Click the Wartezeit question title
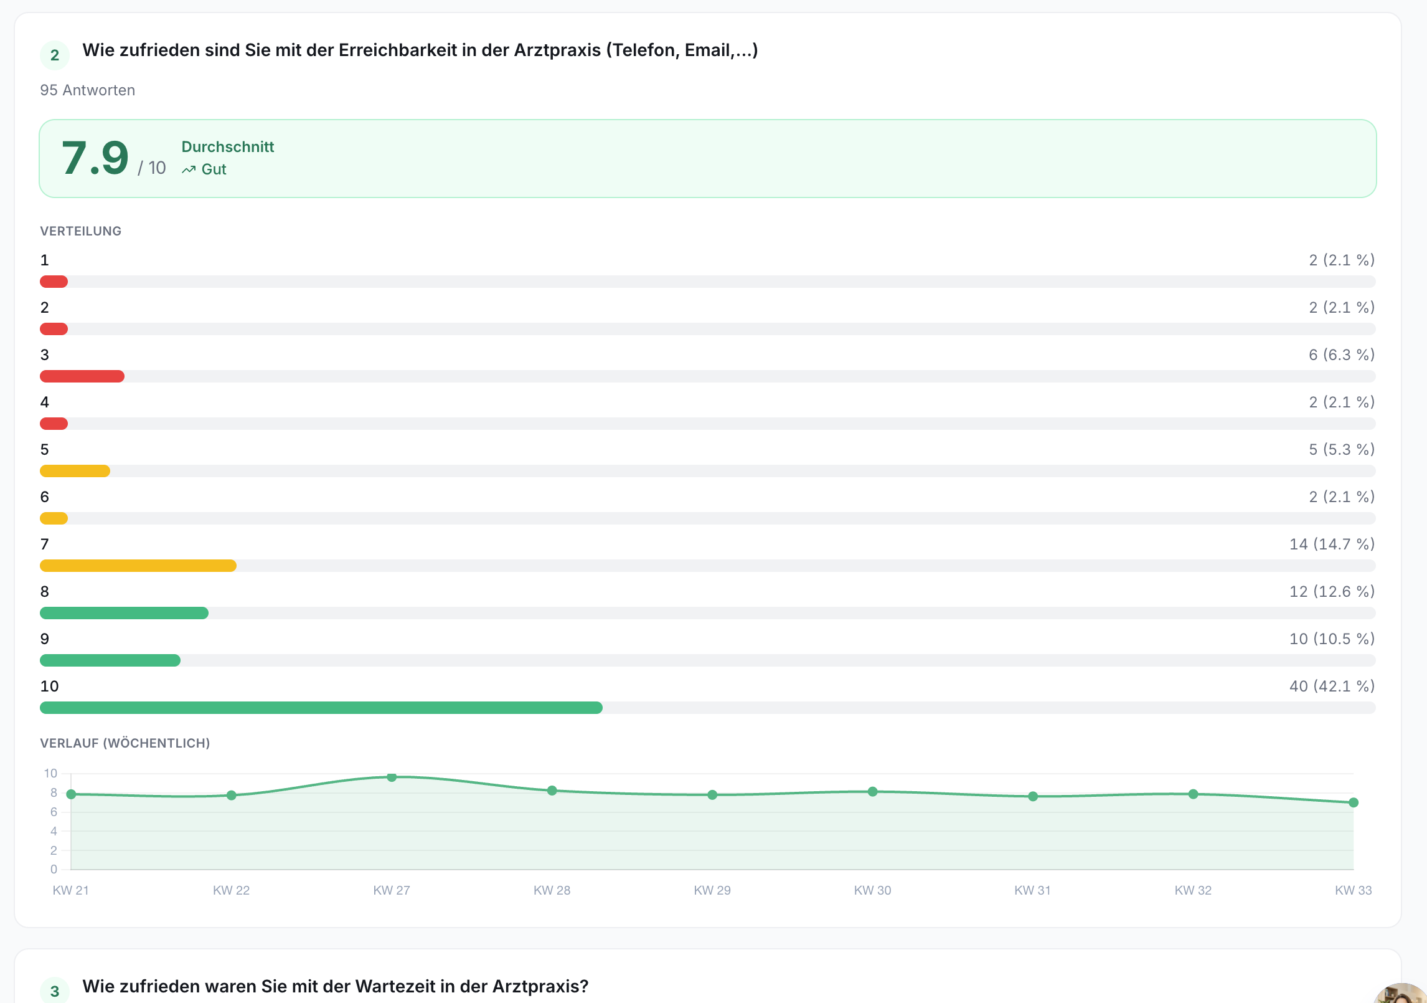Viewport: 1427px width, 1003px height. coord(336,987)
